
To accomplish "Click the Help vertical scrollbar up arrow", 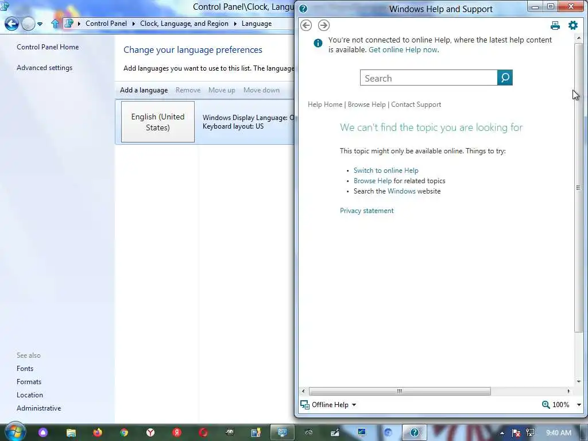I will (579, 38).
